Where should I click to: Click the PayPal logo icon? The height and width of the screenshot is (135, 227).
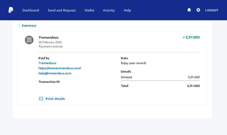coord(11,10)
